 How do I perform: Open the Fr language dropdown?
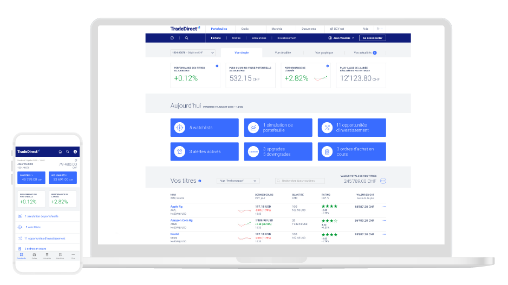[x=380, y=29]
